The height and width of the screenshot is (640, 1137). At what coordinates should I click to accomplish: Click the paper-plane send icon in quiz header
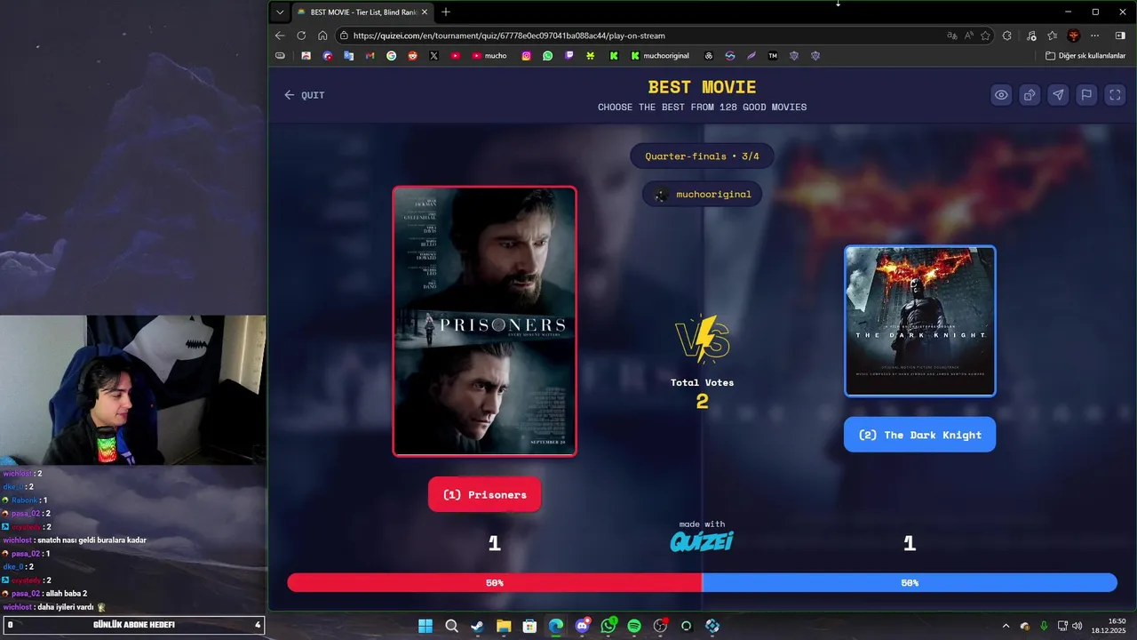tap(1058, 95)
